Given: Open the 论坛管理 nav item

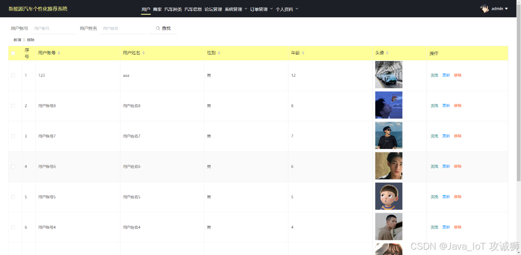Looking at the screenshot, I should pyautogui.click(x=213, y=9).
